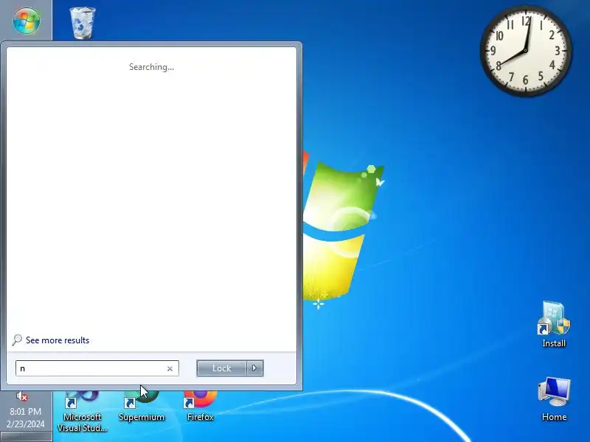Open the Recycle Bin icon
The height and width of the screenshot is (442, 590).
[x=83, y=23]
